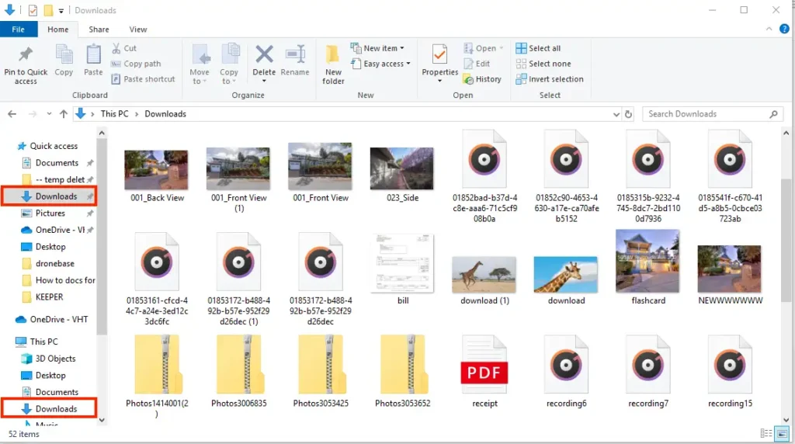The image size is (795, 444).
Task: Select the Photos3006835 zip folder
Action: (239, 372)
